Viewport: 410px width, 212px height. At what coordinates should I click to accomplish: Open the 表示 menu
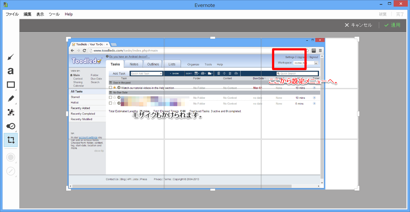(40, 14)
